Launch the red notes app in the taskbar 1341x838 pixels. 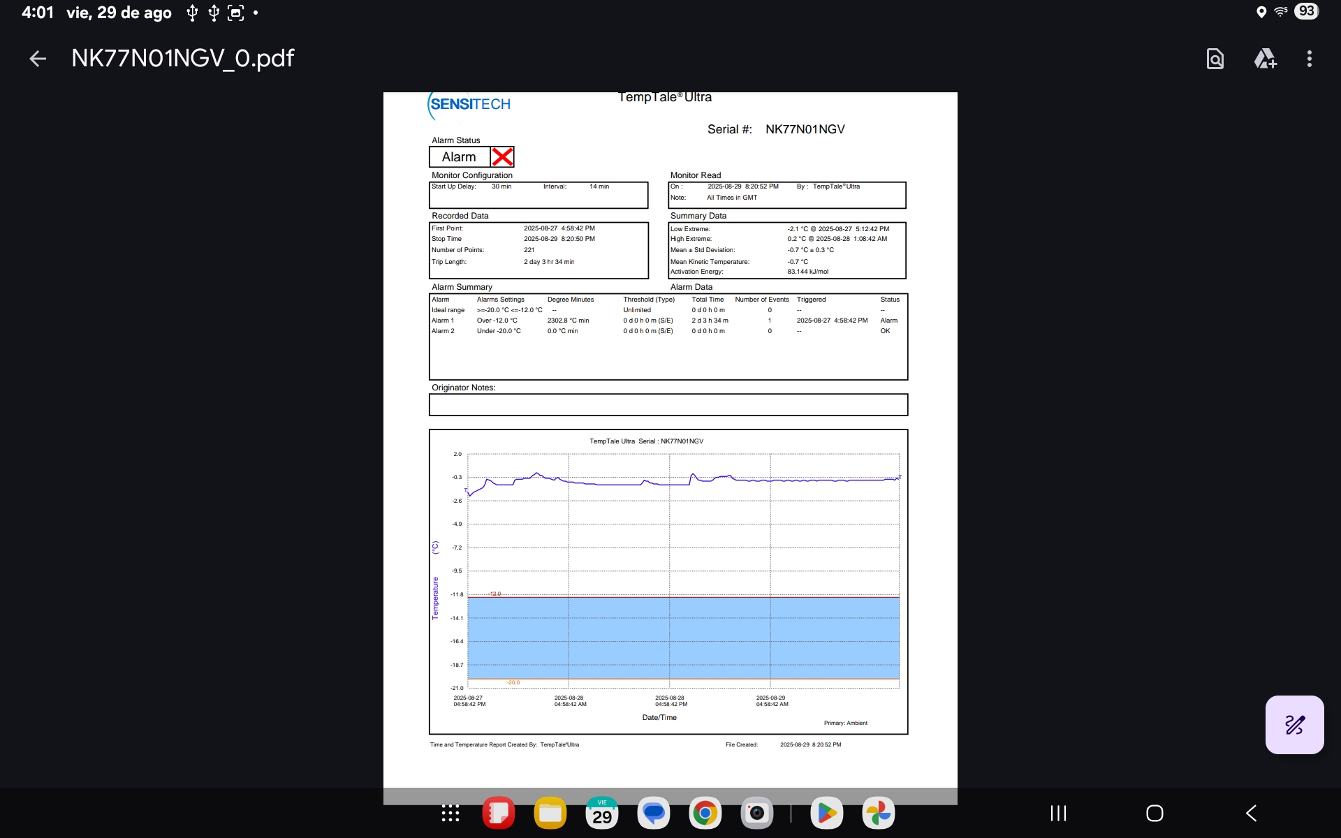pos(499,813)
